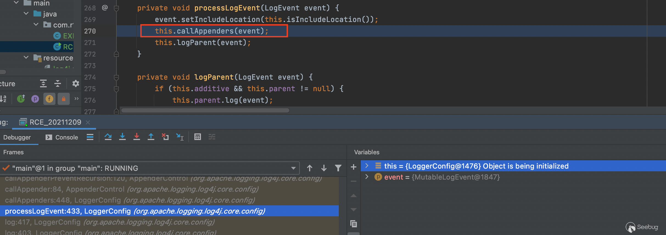Switch to the Console tab
This screenshot has height=235, width=666.
[x=62, y=137]
